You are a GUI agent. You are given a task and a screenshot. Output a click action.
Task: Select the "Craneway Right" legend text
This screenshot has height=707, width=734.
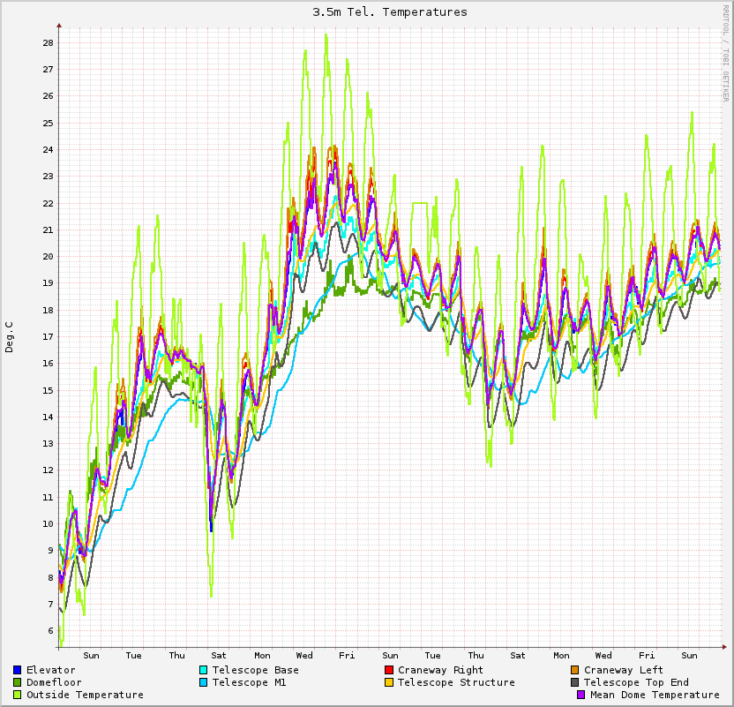tap(440, 670)
